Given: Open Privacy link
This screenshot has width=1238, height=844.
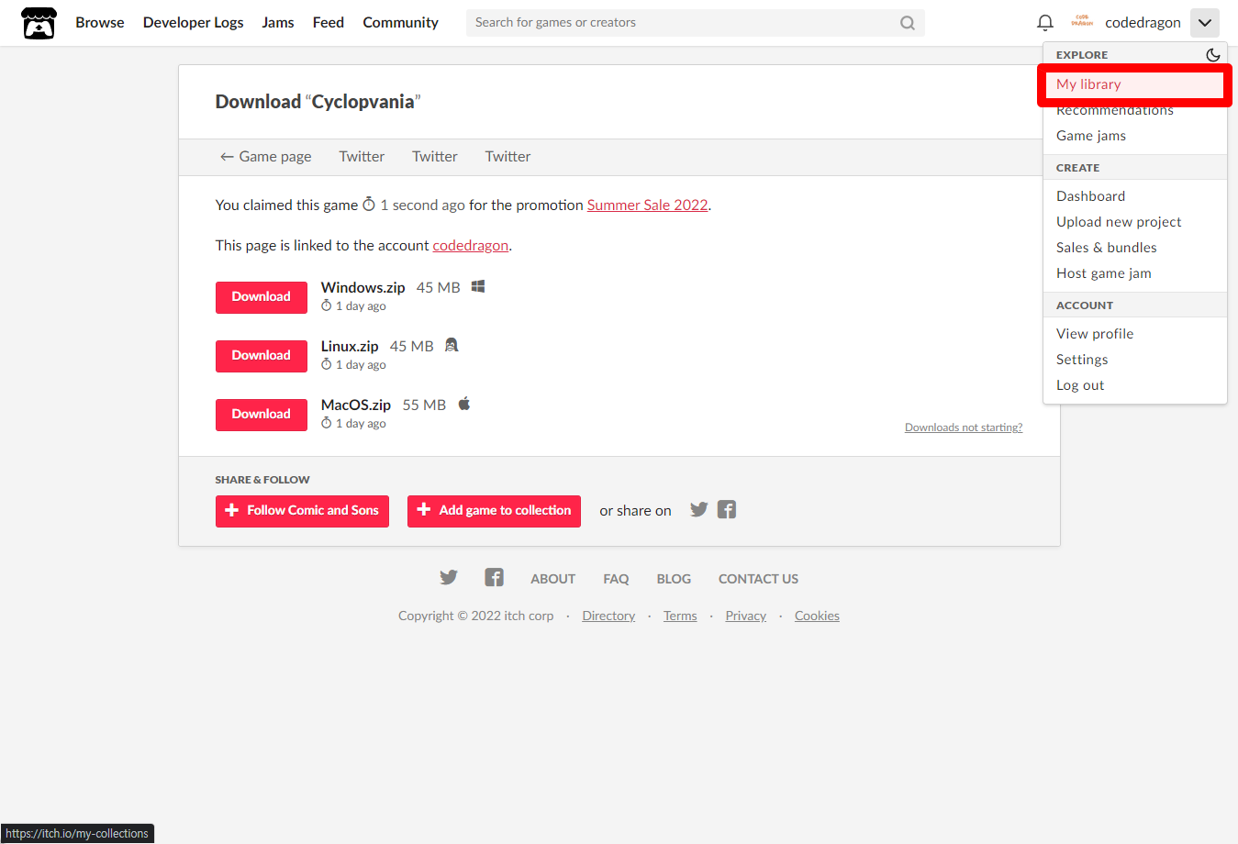Looking at the screenshot, I should tap(745, 616).
